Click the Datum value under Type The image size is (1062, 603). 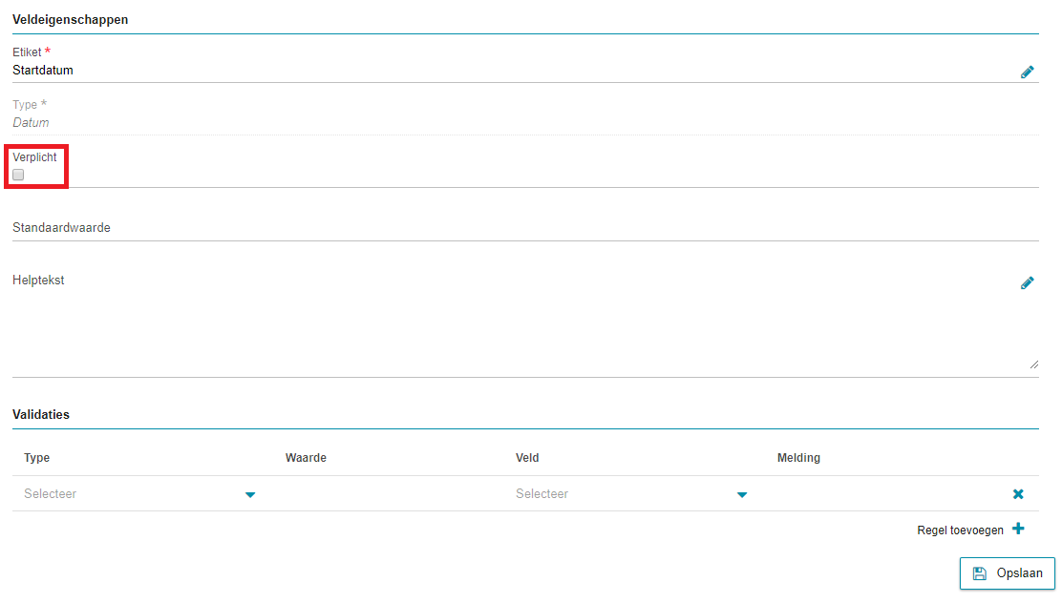pos(31,122)
